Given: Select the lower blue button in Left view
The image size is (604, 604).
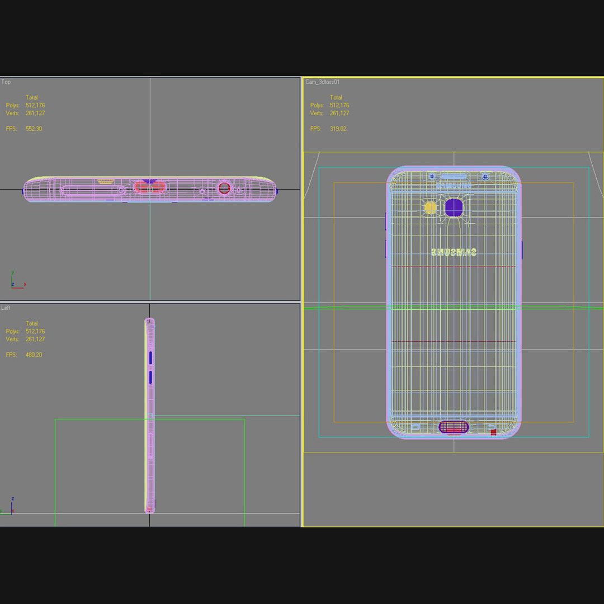Looking at the screenshot, I should tap(150, 377).
